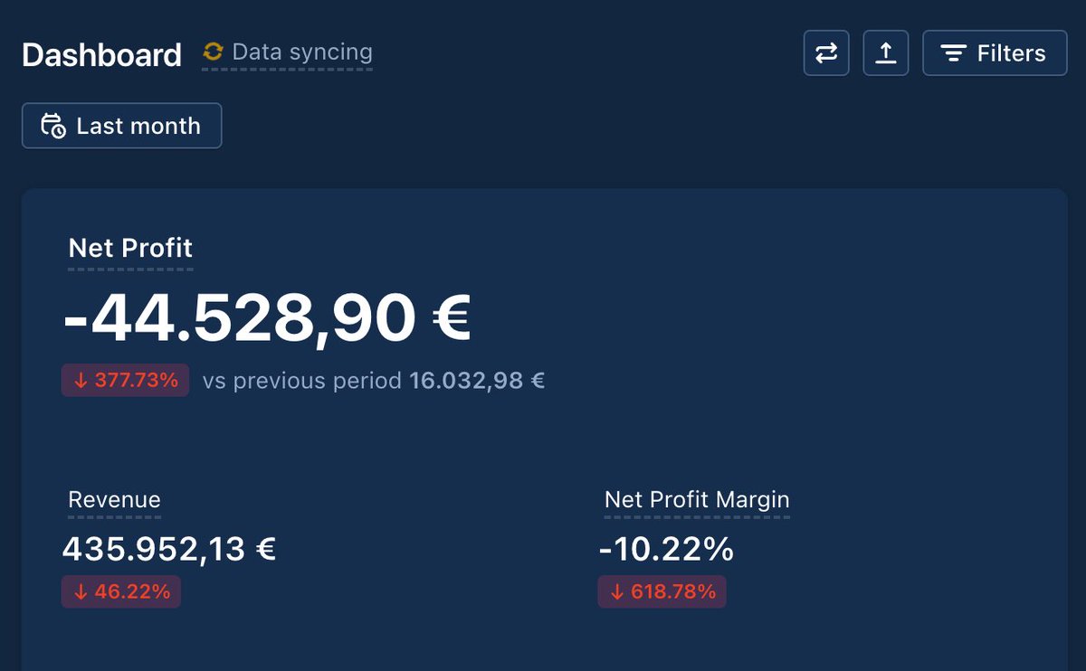
Task: Click the down arrow in the 377.73% badge
Action: 81,381
